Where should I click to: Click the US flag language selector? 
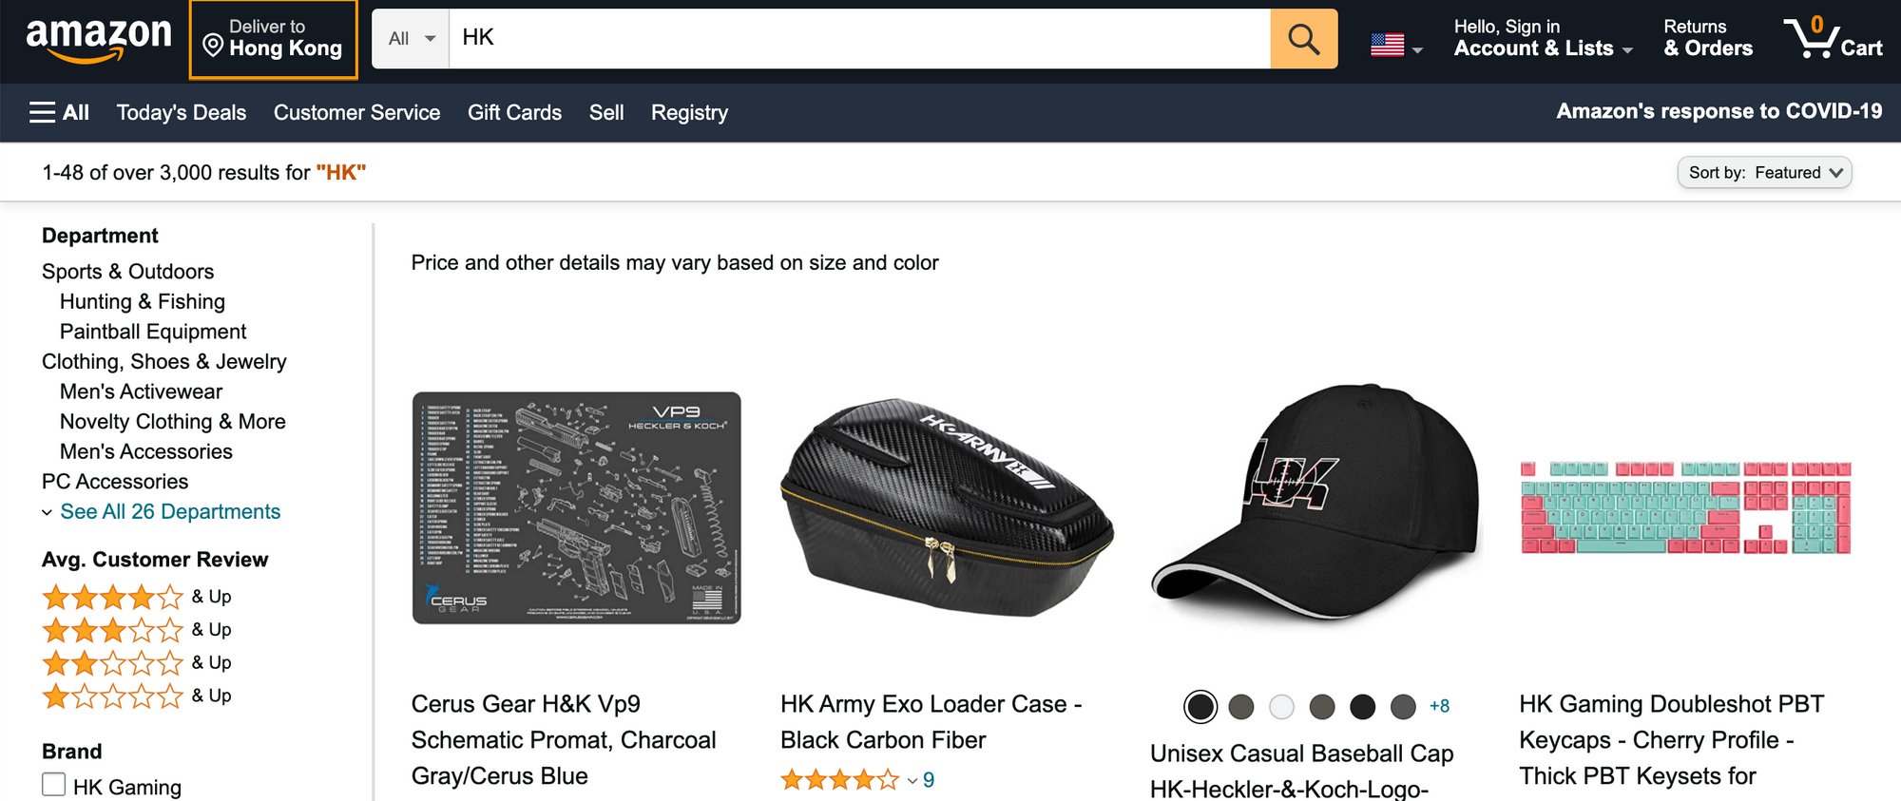(1395, 45)
